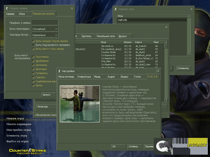210x157 pixels.
Task: Select the Процессор игрока tab
Action: [43, 14]
